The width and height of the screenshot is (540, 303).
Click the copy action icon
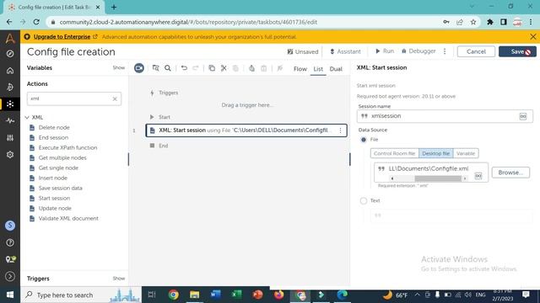pos(212,68)
